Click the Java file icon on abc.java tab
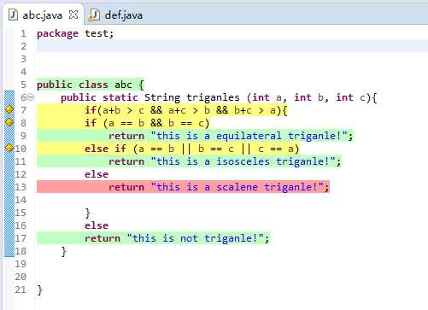This screenshot has width=428, height=310. tap(13, 15)
